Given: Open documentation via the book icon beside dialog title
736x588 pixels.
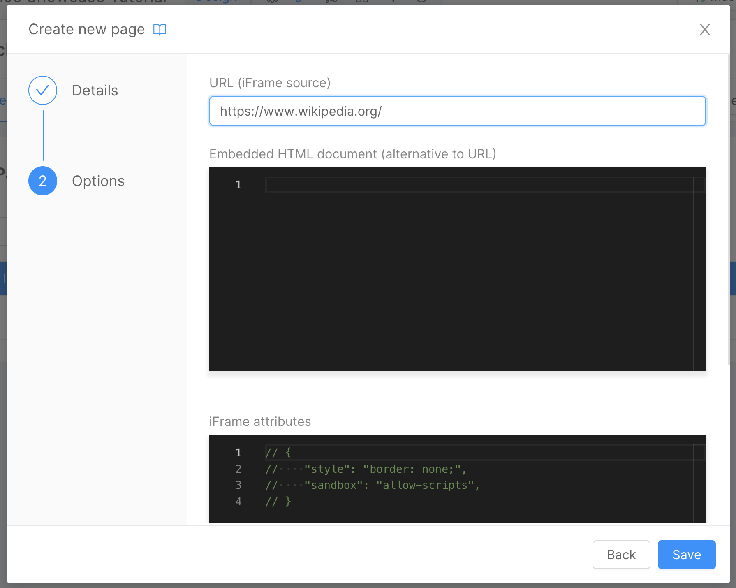Looking at the screenshot, I should [x=160, y=29].
